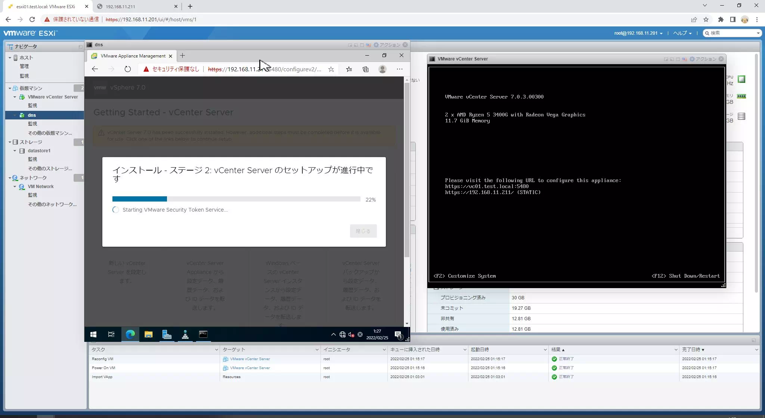Viewport: 765px width, 418px height.
Task: Open the アクション menu of the dns console
Action: tap(387, 45)
